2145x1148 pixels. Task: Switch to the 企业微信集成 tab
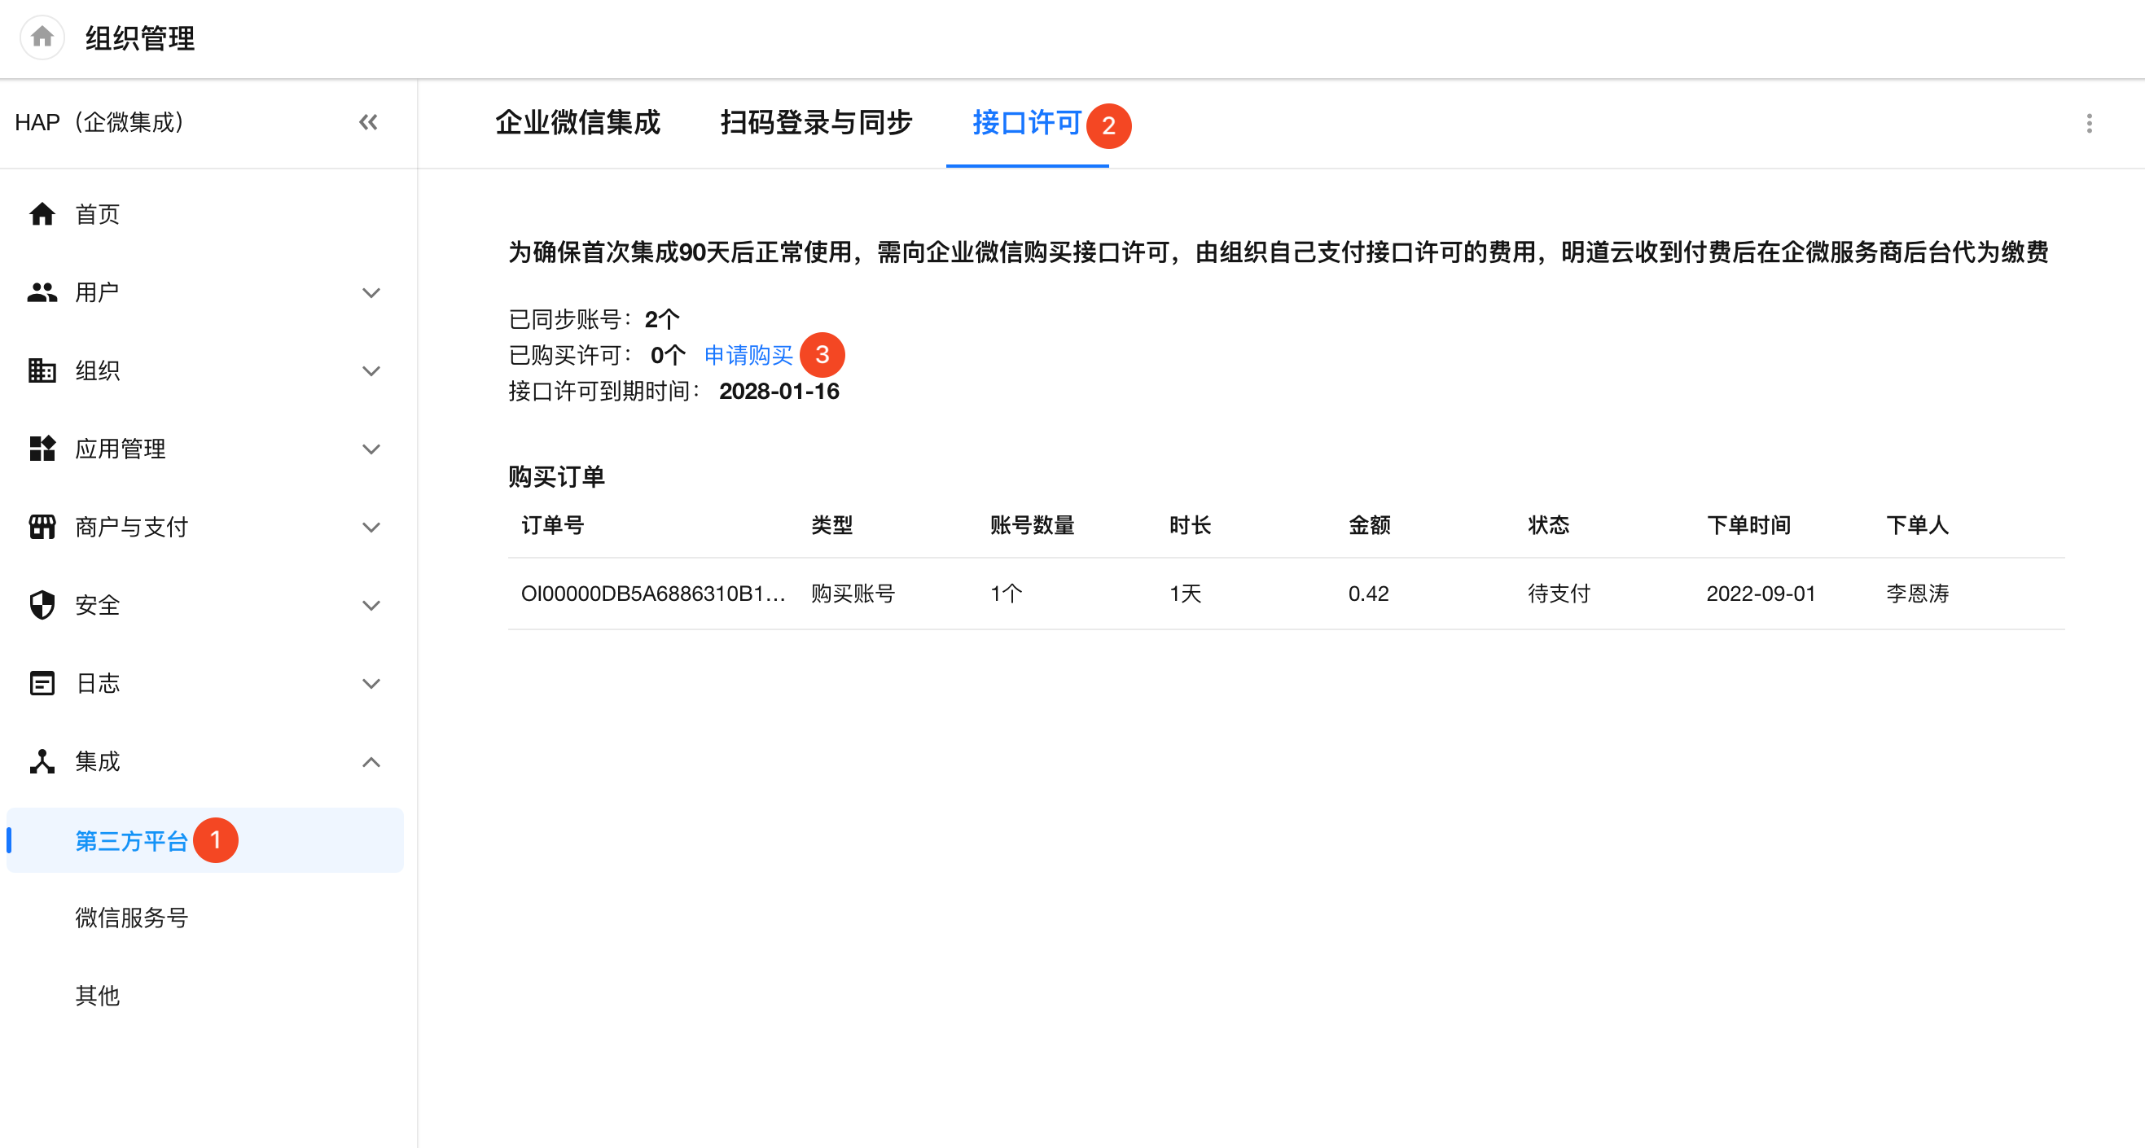(x=577, y=123)
